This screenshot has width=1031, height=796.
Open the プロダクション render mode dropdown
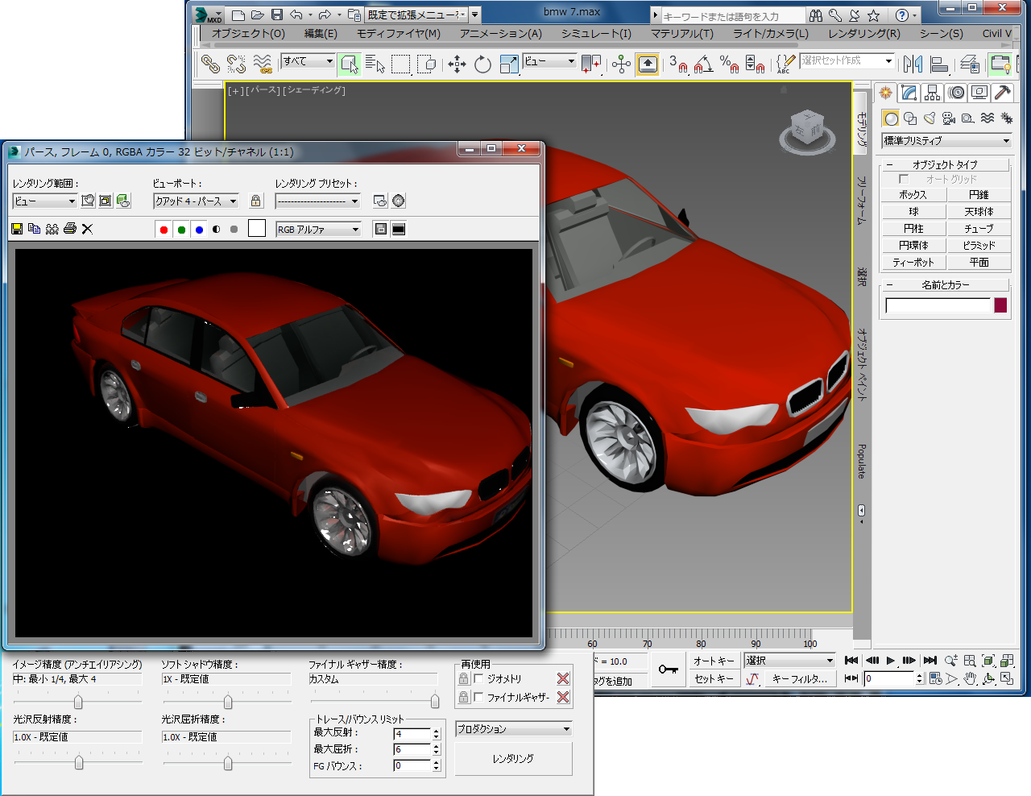(513, 729)
